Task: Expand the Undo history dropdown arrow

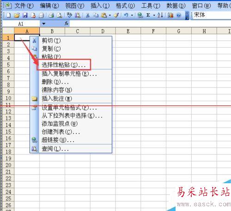Action: coord(132,15)
